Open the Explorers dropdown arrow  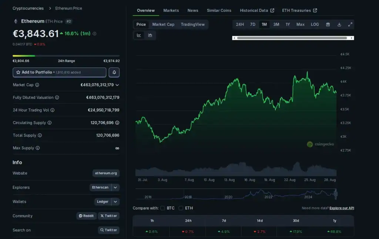pyautogui.click(x=115, y=188)
